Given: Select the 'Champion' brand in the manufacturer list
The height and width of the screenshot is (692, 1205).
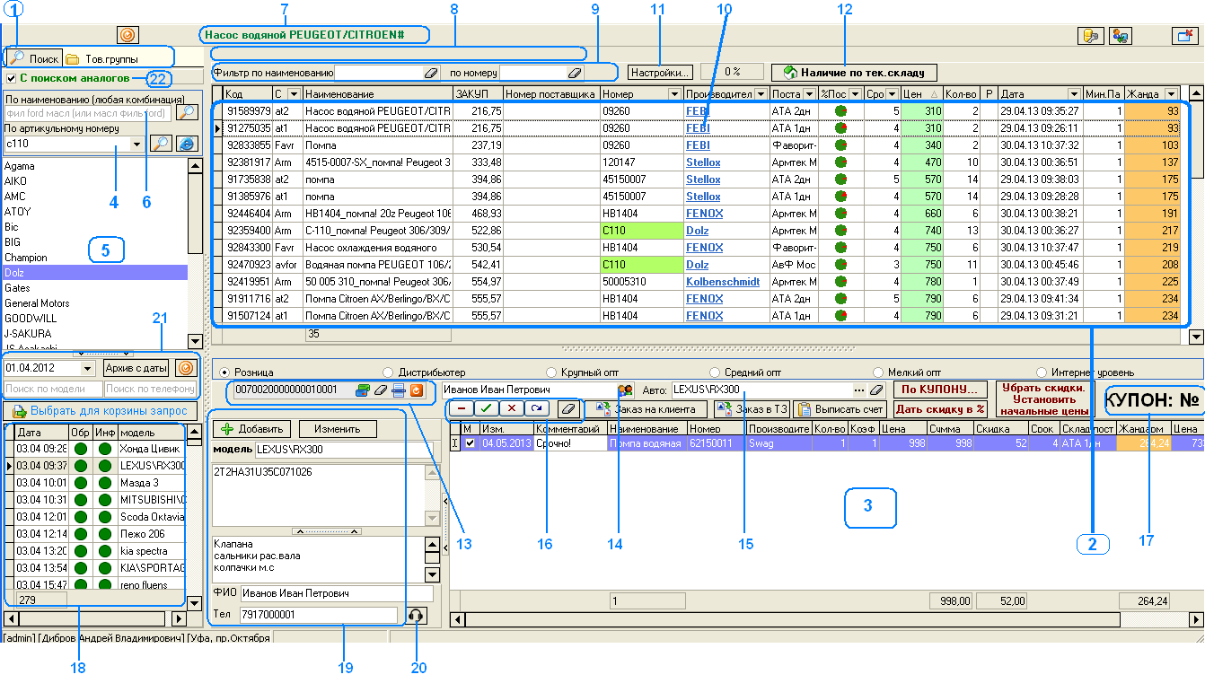Looking at the screenshot, I should point(94,257).
